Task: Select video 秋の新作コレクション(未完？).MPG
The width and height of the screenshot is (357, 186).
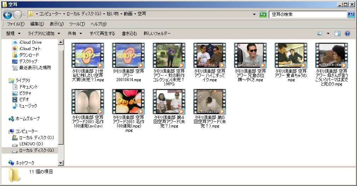Action: (169, 64)
